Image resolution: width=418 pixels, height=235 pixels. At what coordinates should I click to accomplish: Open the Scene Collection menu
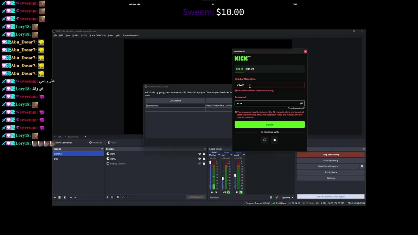97,35
